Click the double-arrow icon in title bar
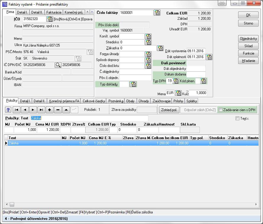 coord(222,3)
